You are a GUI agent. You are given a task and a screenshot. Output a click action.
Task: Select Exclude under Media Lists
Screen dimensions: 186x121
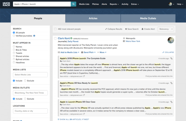click(x=25, y=81)
